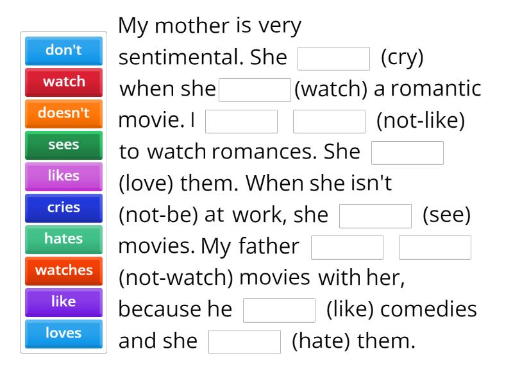Screen dimensions: 513x385
Task: Click the blue "don't" word tile
Action: [63, 50]
